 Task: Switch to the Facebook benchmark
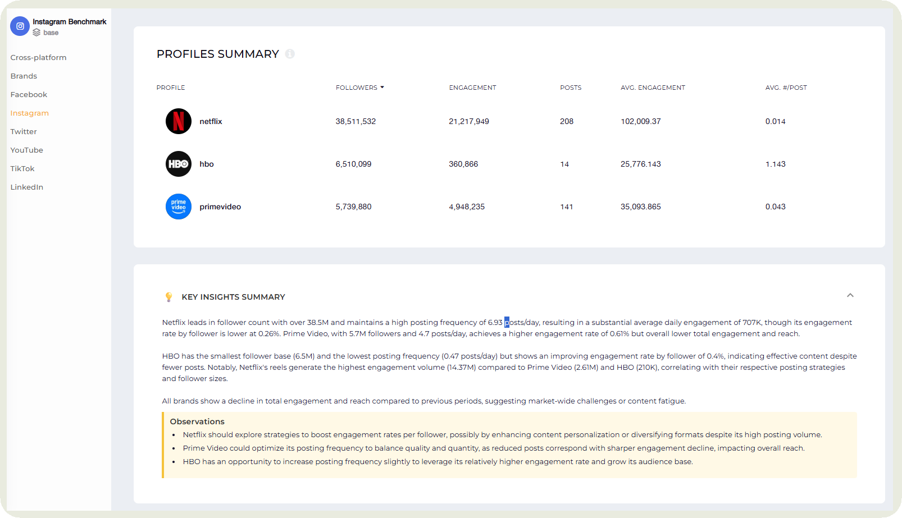point(29,94)
